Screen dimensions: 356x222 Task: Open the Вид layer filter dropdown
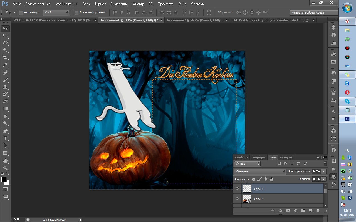tap(247, 164)
